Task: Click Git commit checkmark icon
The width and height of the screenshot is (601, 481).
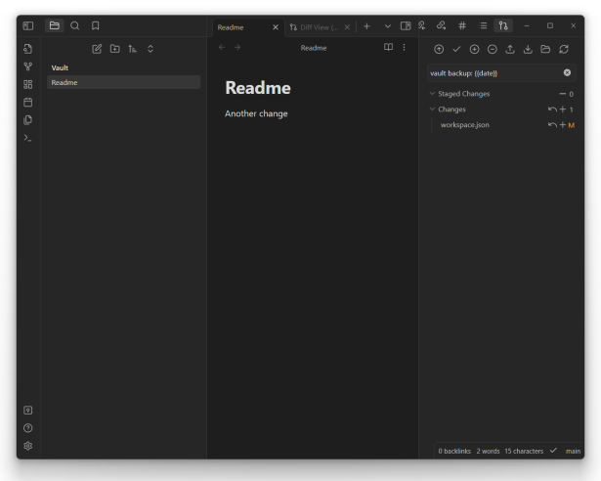Action: [456, 49]
